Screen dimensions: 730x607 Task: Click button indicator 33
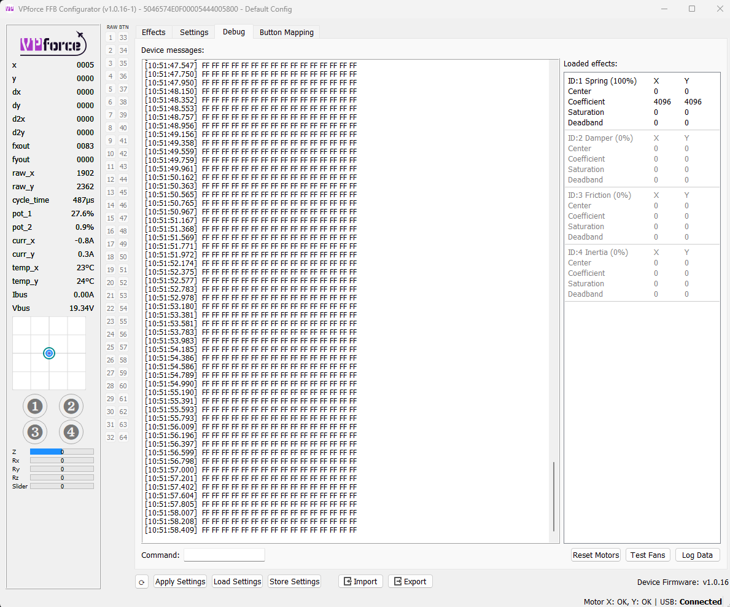(x=123, y=37)
